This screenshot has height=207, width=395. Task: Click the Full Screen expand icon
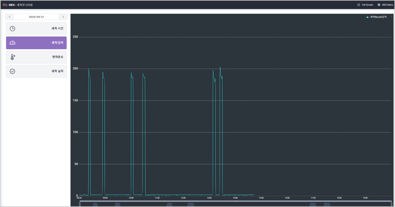click(x=358, y=5)
